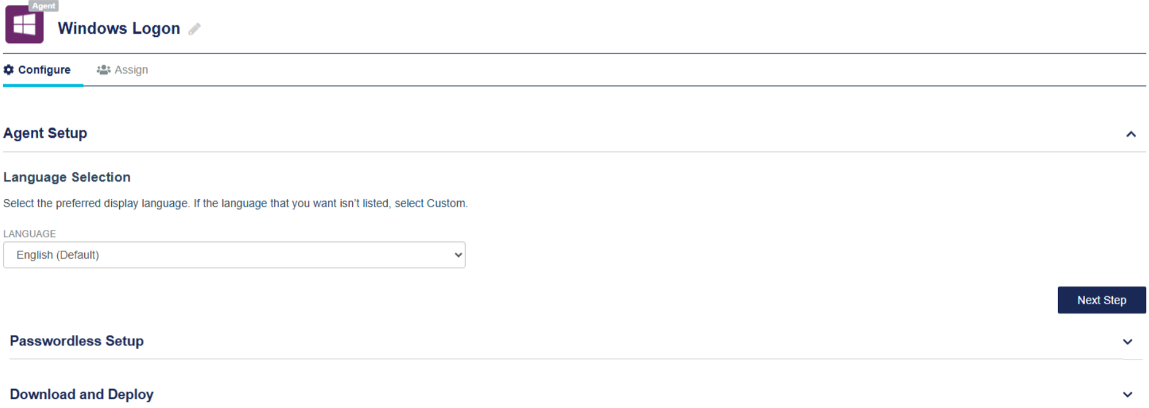Image resolution: width=1149 pixels, height=408 pixels.
Task: Expand Download and Deploy with its chevron
Action: tap(1127, 394)
